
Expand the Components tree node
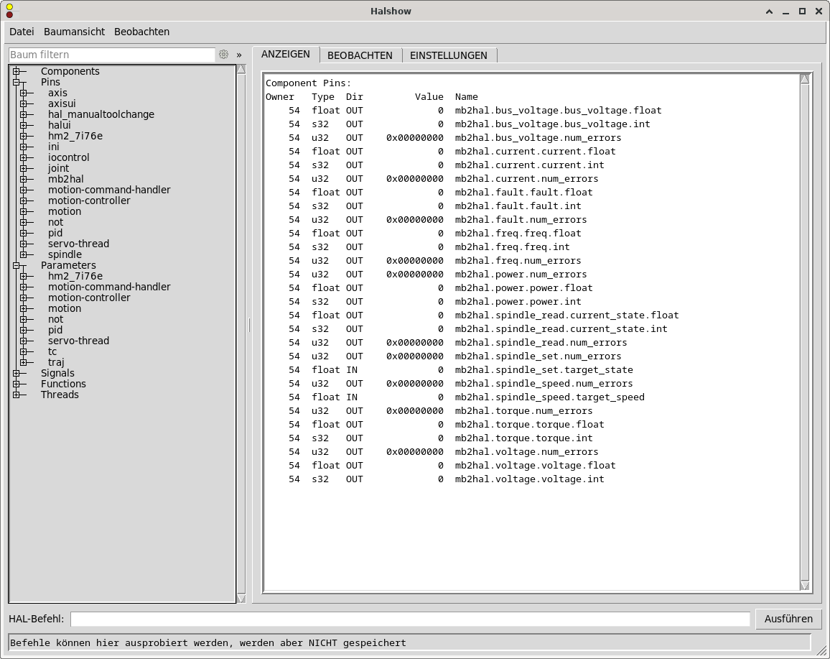[17, 72]
